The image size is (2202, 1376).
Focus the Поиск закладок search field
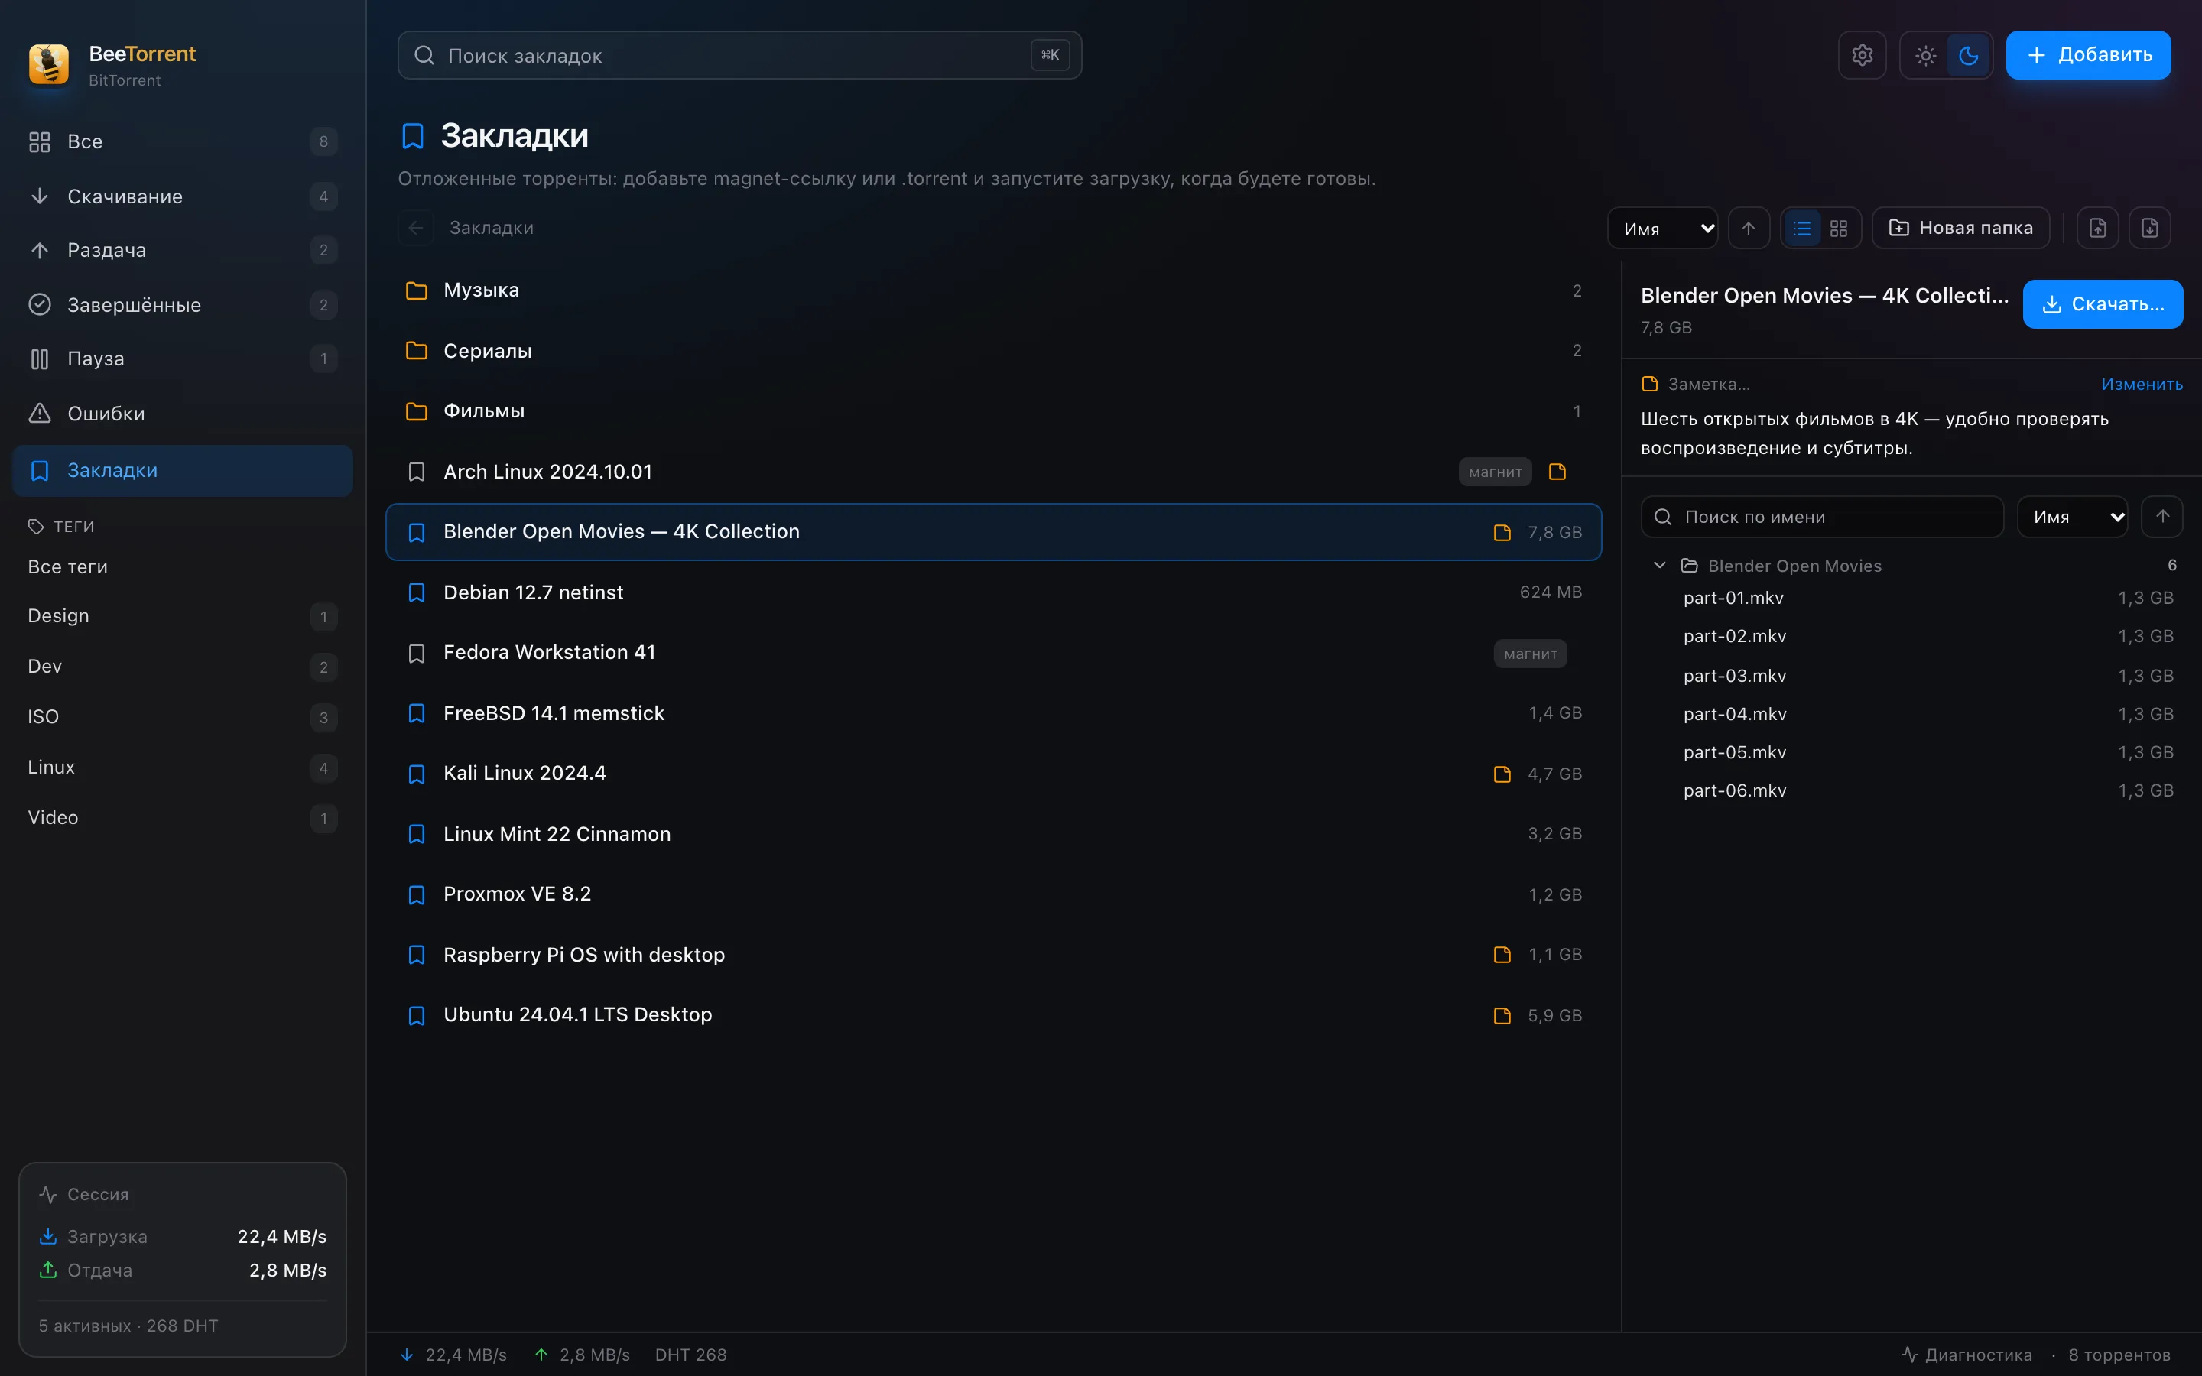739,56
